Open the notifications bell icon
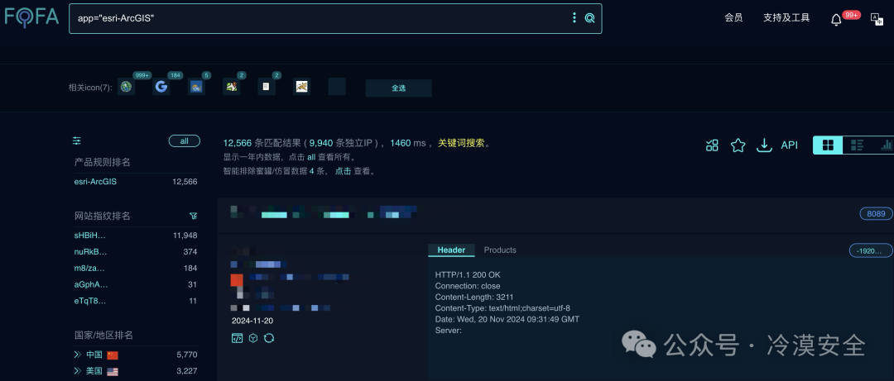This screenshot has height=381, width=894. click(x=836, y=19)
